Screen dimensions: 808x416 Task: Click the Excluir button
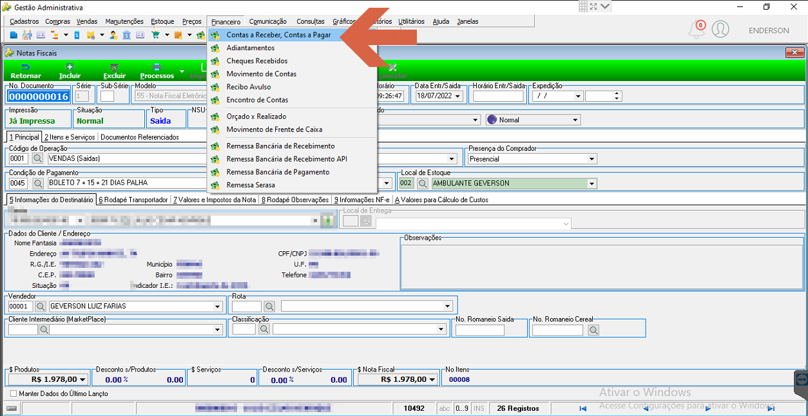tap(114, 71)
